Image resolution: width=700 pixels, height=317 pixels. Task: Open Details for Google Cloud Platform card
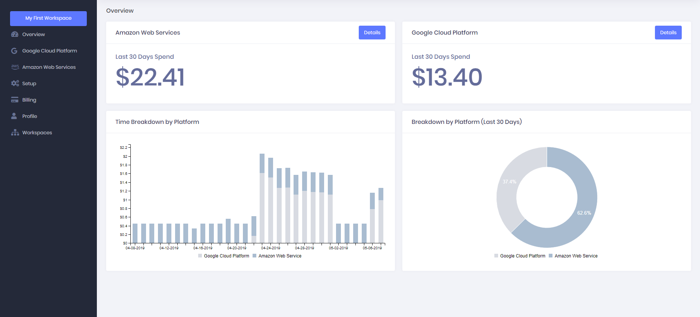click(668, 33)
